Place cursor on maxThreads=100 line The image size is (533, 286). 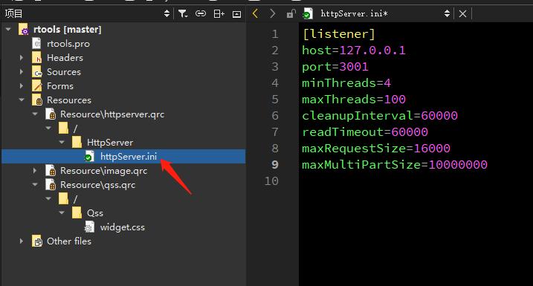coord(354,100)
